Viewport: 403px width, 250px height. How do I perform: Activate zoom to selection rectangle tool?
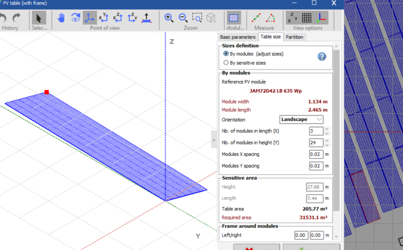pyautogui.click(x=197, y=18)
